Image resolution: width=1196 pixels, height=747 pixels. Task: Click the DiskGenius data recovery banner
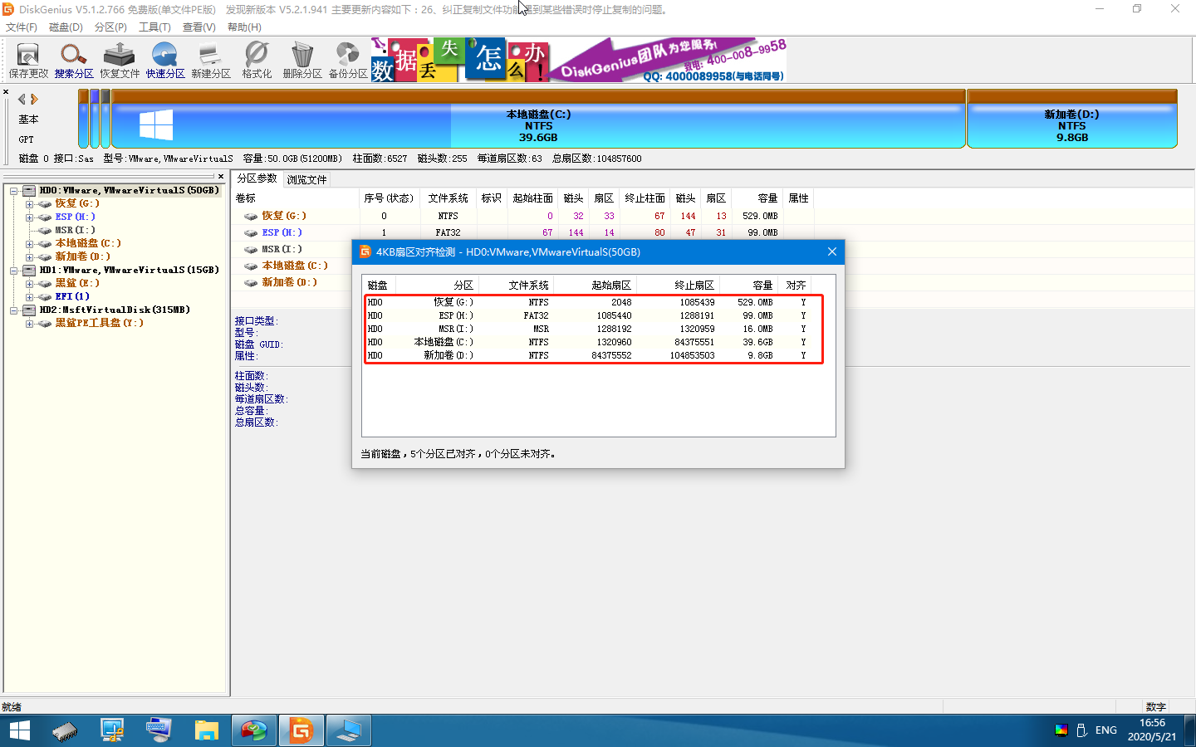(x=579, y=60)
